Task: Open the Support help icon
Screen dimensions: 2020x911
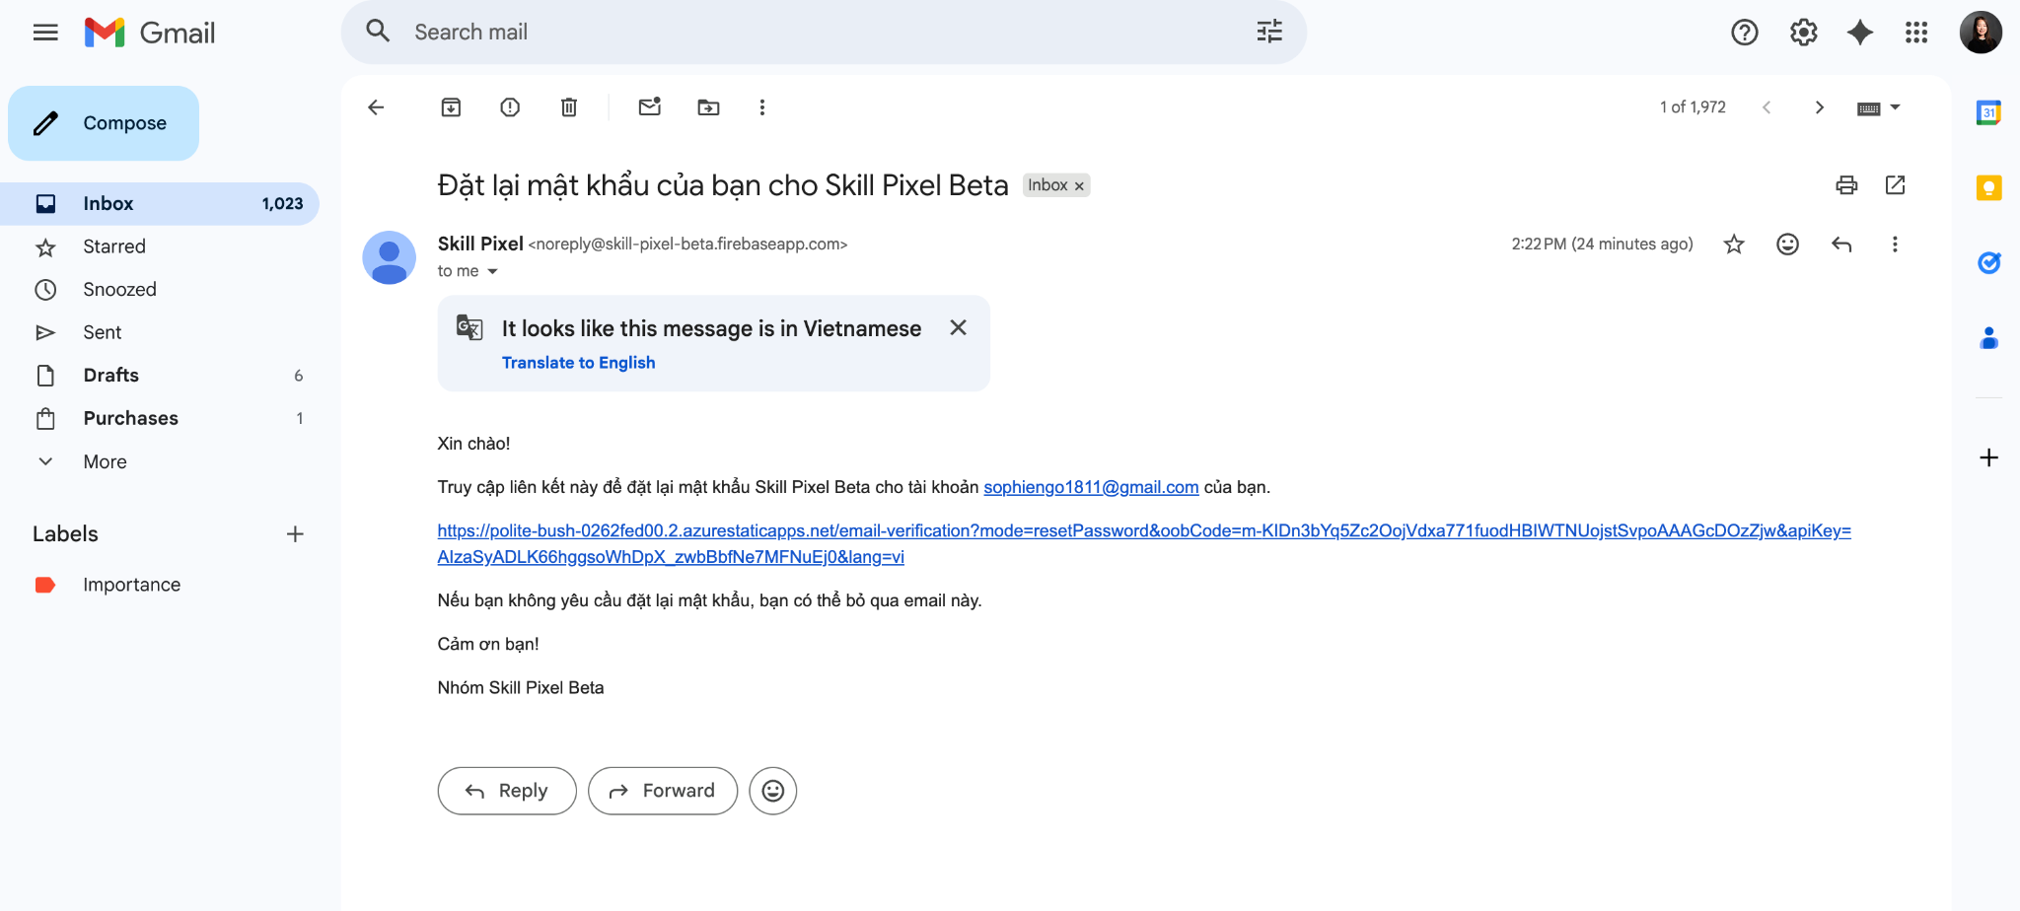Action: [x=1745, y=33]
